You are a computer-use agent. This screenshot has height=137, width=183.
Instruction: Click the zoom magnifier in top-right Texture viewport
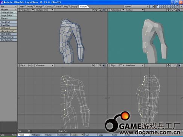click(x=175, y=10)
